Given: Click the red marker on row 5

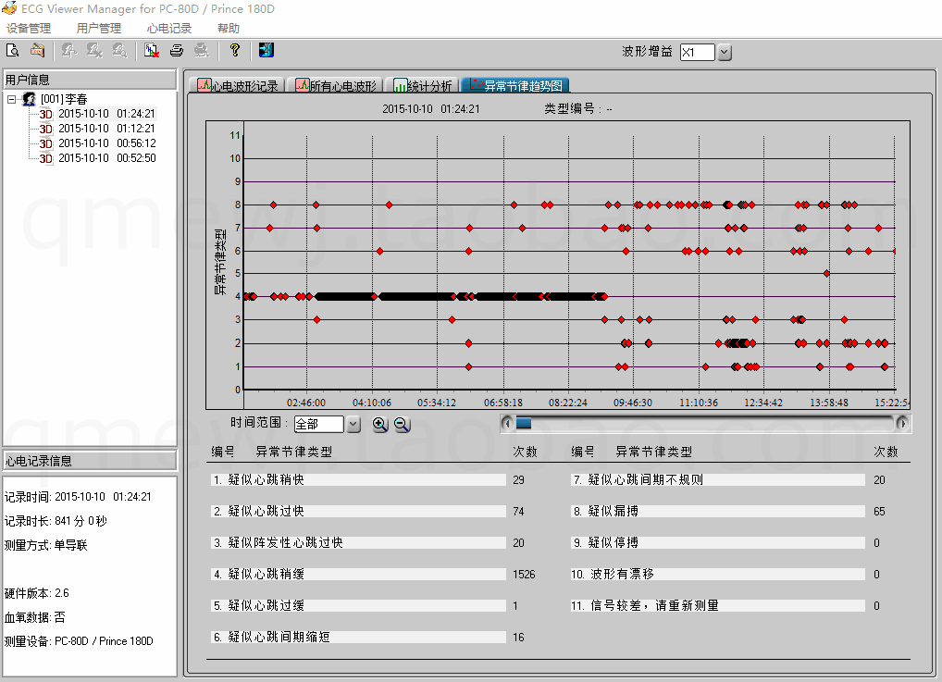Looking at the screenshot, I should pyautogui.click(x=826, y=273).
